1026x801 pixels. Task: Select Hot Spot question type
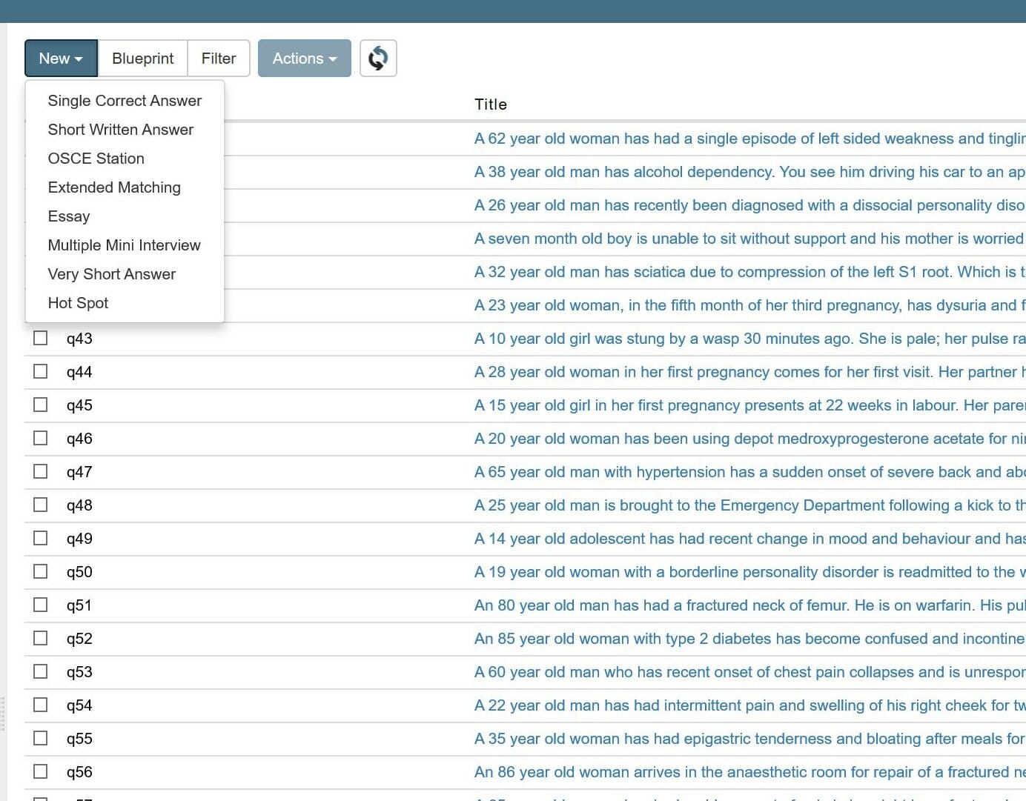pos(78,303)
